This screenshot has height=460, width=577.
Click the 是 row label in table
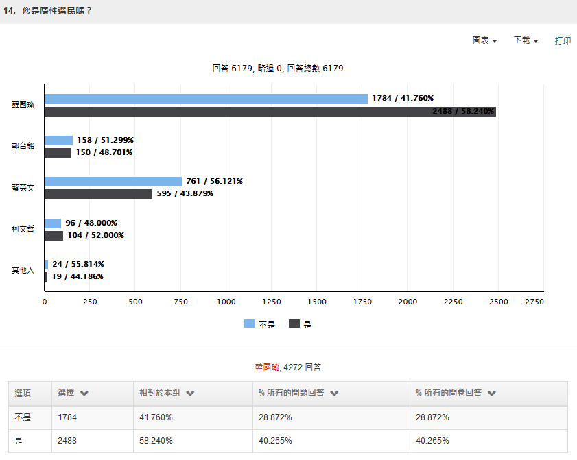(x=19, y=441)
